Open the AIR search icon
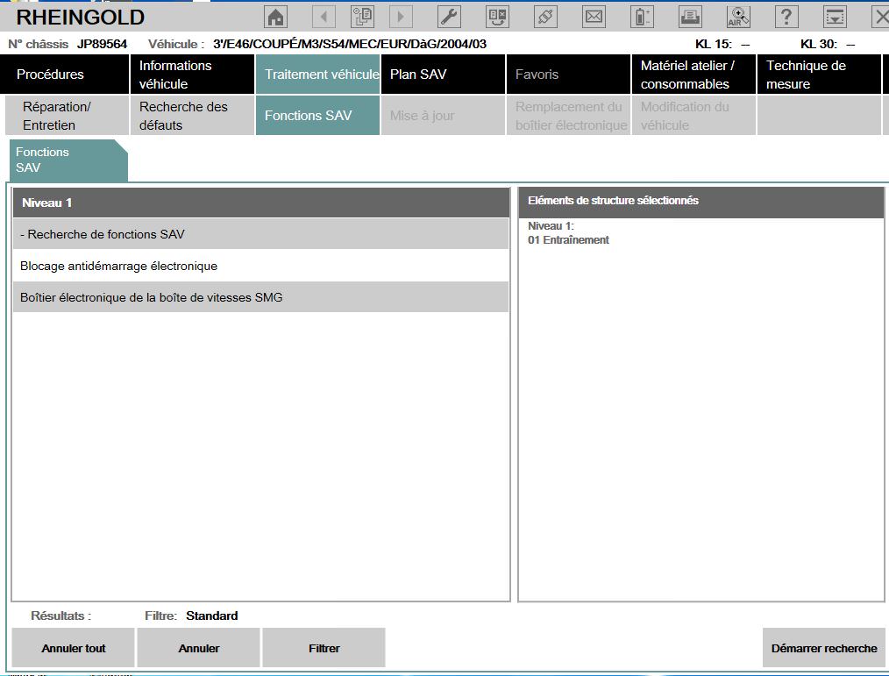 (x=738, y=17)
